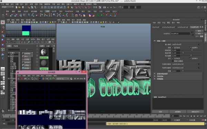The height and width of the screenshot is (129, 207).
Task: Select the Universal Manipulator tool
Action: 3,50
